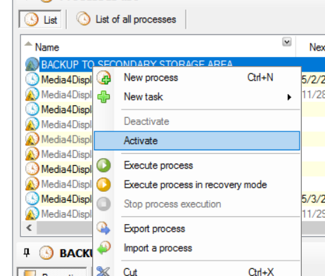Screen dimensions: 325x276
Task: Expand the New task submenu arrow
Action: (x=289, y=97)
